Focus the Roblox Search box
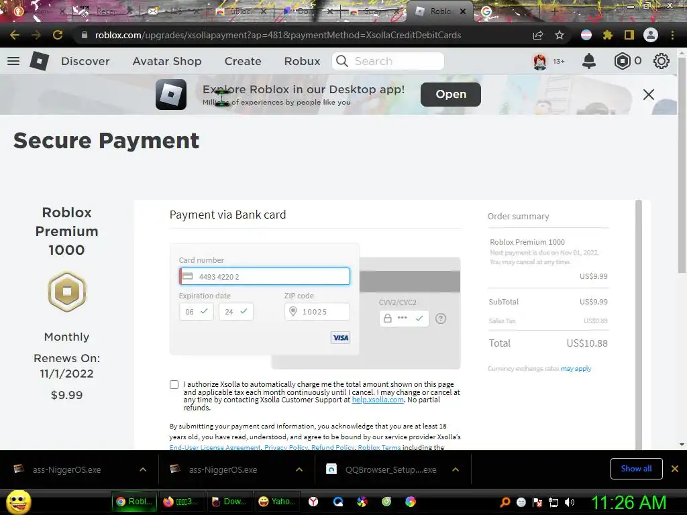Image resolution: width=687 pixels, height=515 pixels. [x=388, y=61]
